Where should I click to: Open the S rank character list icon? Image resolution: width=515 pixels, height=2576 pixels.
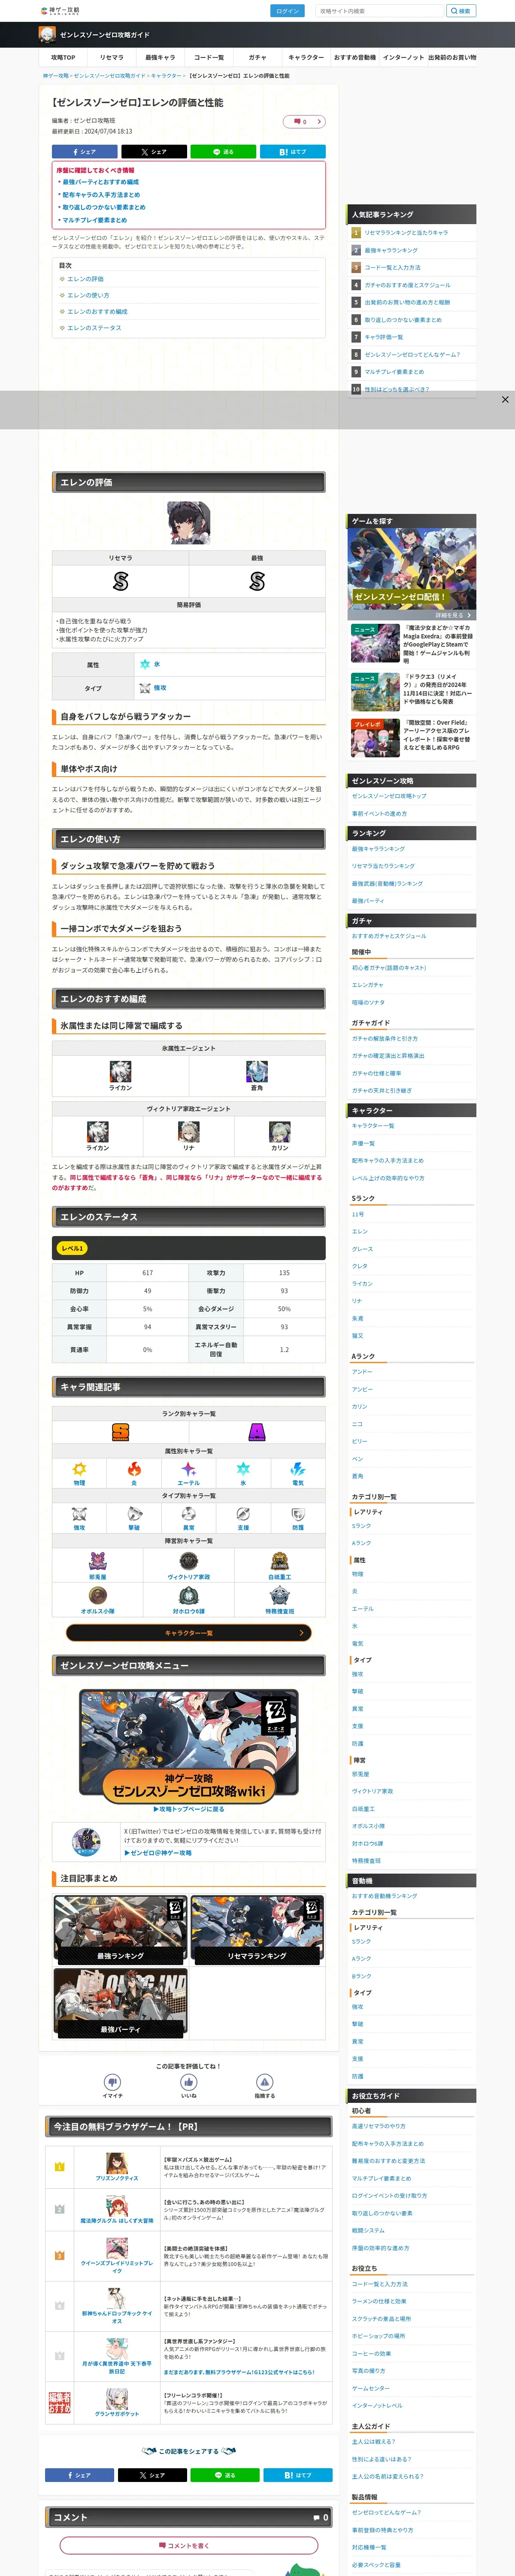(x=120, y=1432)
